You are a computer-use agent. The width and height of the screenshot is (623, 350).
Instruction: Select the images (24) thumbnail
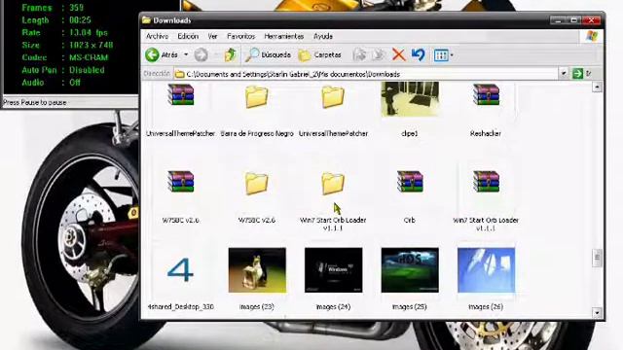coord(333,270)
